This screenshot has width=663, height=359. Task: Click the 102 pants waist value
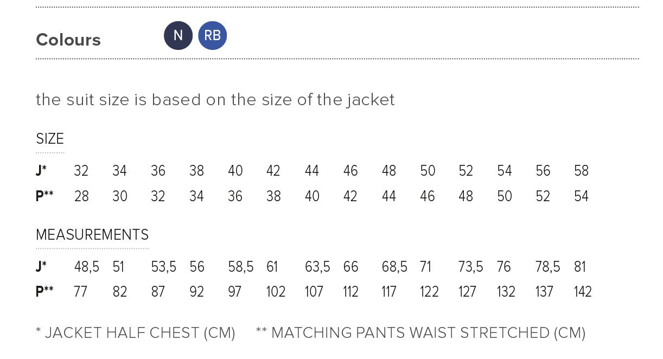click(276, 292)
